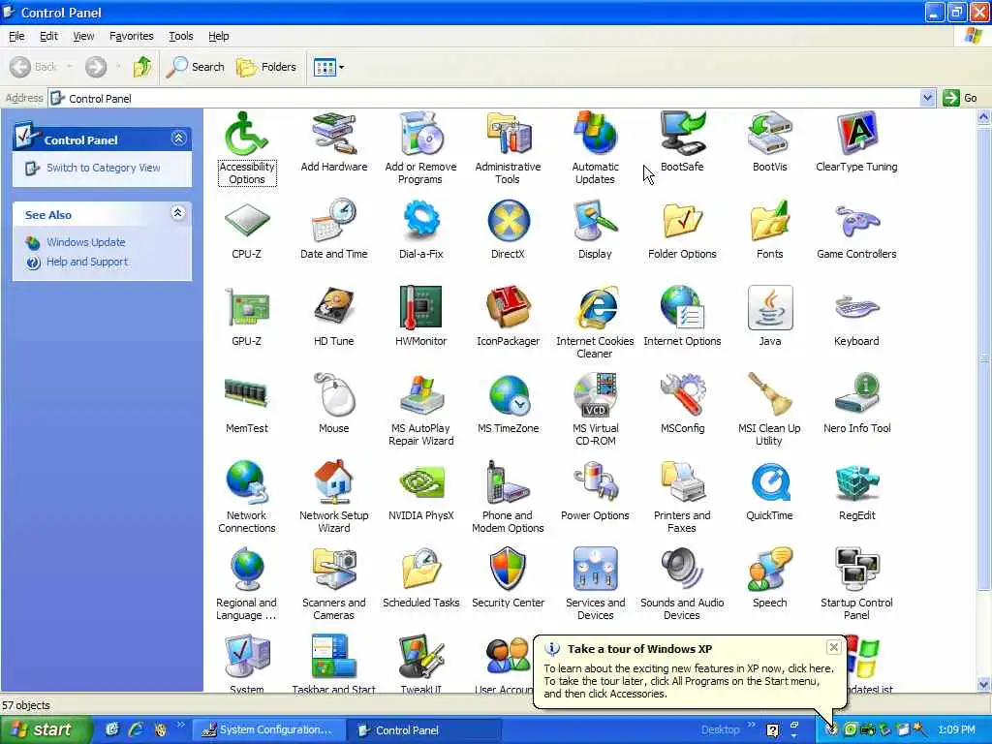Toggle the Folders toolbar button
Viewport: 992px width, 744px height.
[x=266, y=67]
